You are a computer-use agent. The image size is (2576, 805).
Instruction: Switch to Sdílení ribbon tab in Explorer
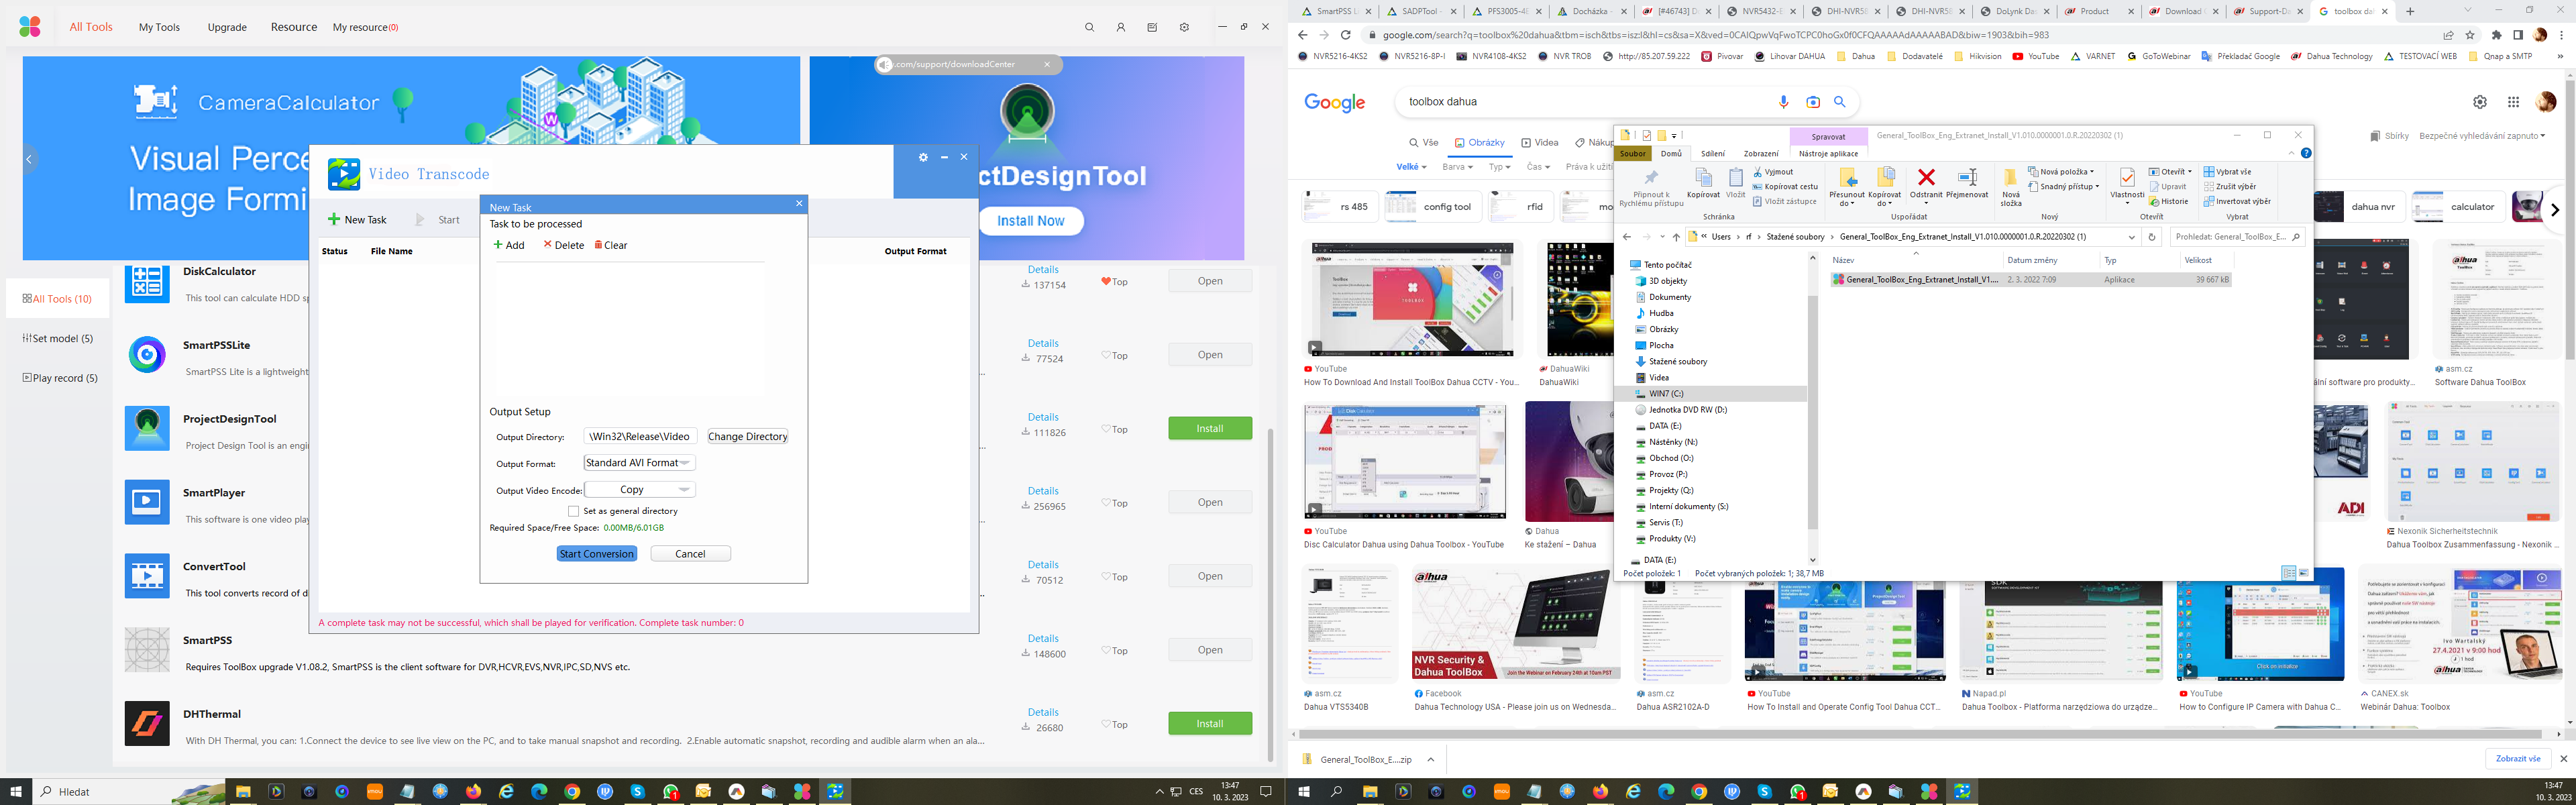[x=1713, y=154]
